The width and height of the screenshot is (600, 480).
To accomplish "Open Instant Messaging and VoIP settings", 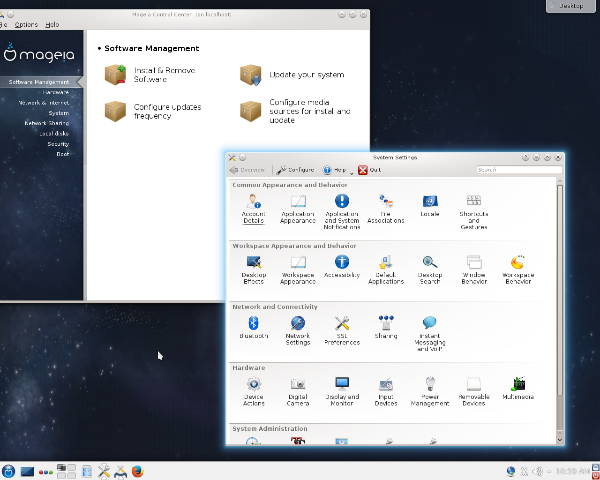I will [x=430, y=334].
